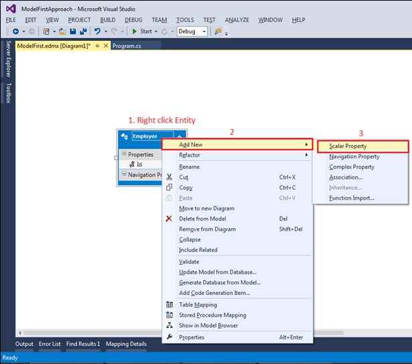The image size is (412, 364).
Task: Click Add New in context menu
Action: coord(237,144)
